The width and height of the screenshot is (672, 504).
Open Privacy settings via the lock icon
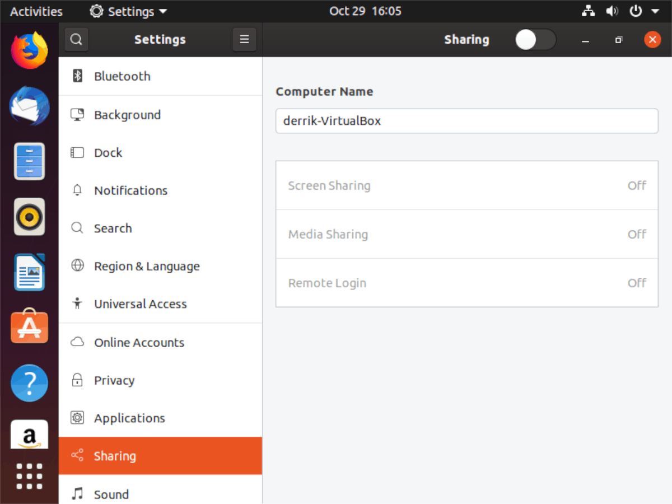pyautogui.click(x=77, y=380)
